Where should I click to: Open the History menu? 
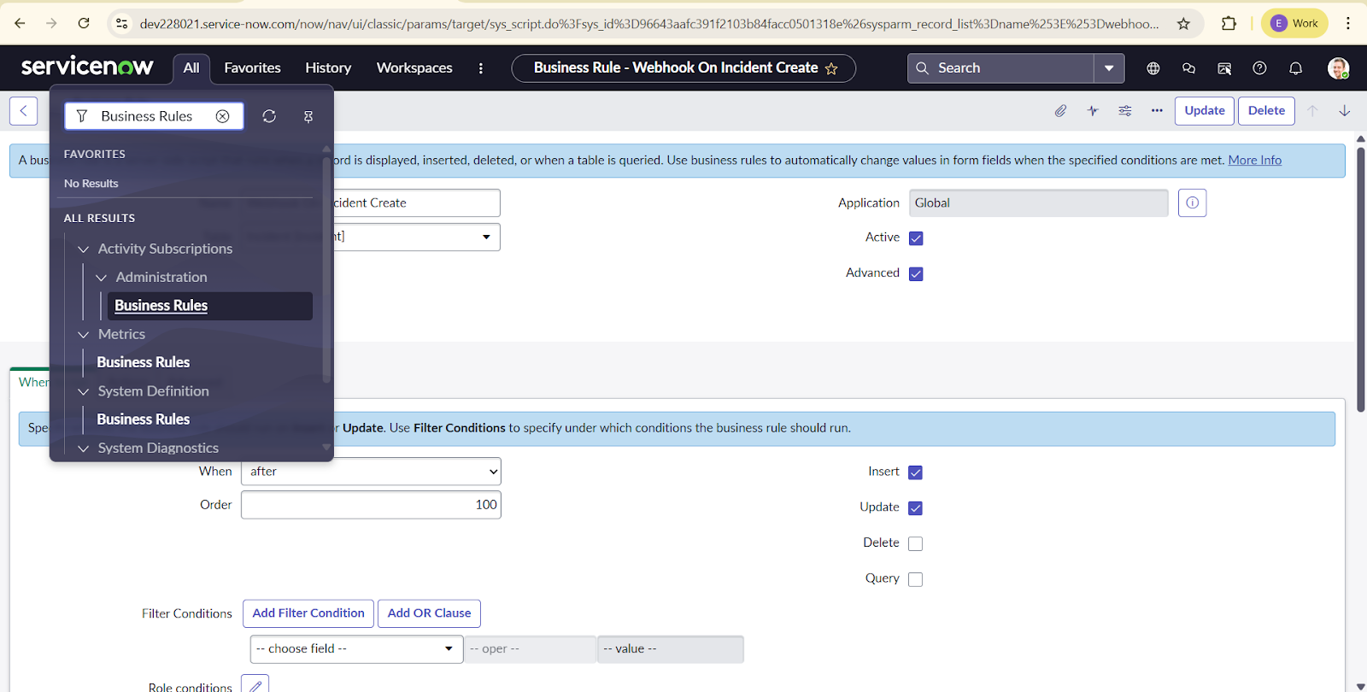328,67
